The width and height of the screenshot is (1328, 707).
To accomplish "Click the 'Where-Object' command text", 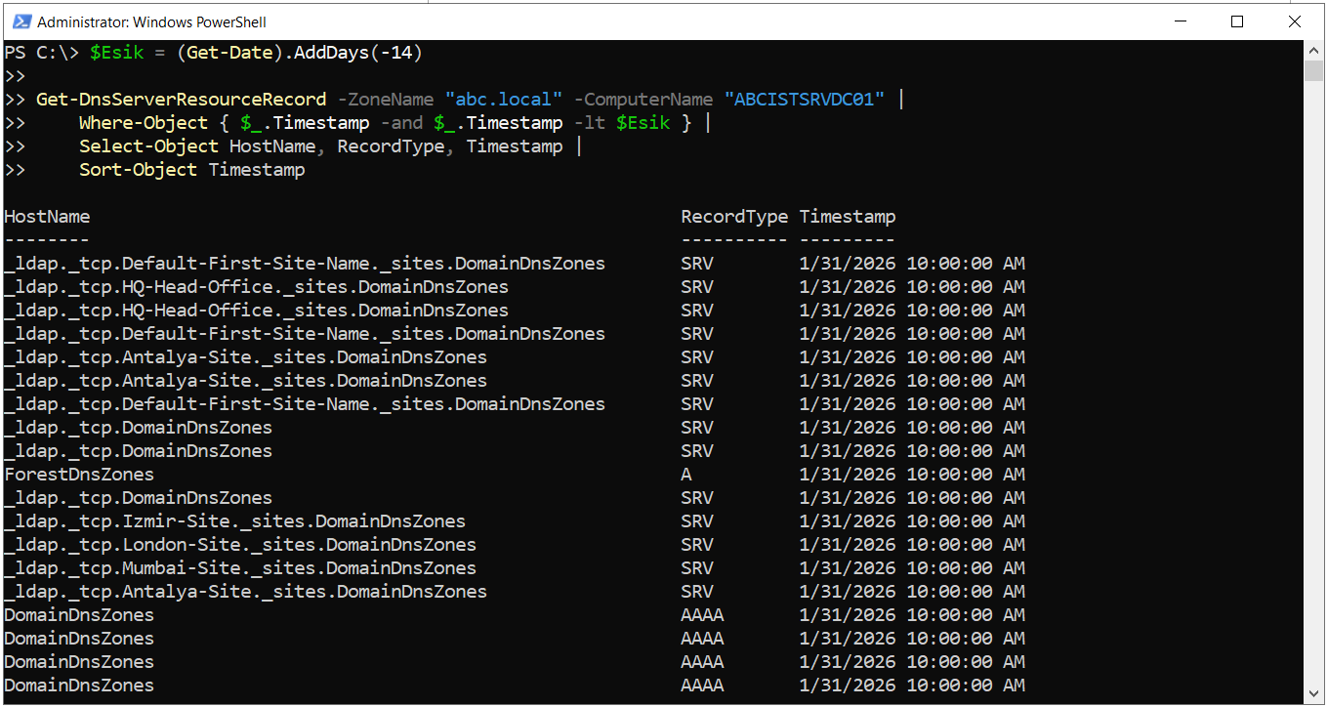I will 144,123.
